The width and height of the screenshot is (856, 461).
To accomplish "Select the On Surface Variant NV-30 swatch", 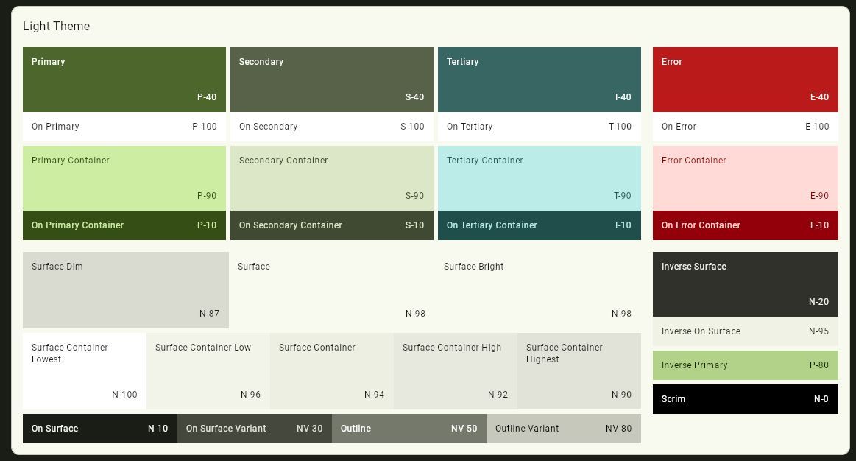I will click(x=255, y=428).
